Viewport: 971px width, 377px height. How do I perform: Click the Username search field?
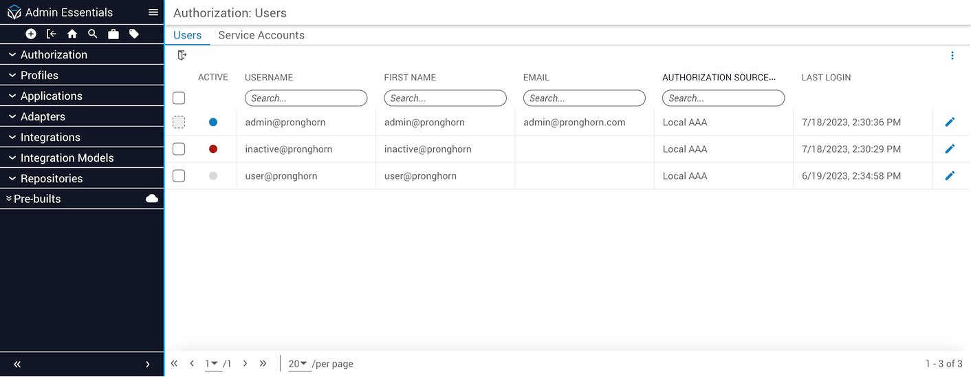click(x=306, y=98)
